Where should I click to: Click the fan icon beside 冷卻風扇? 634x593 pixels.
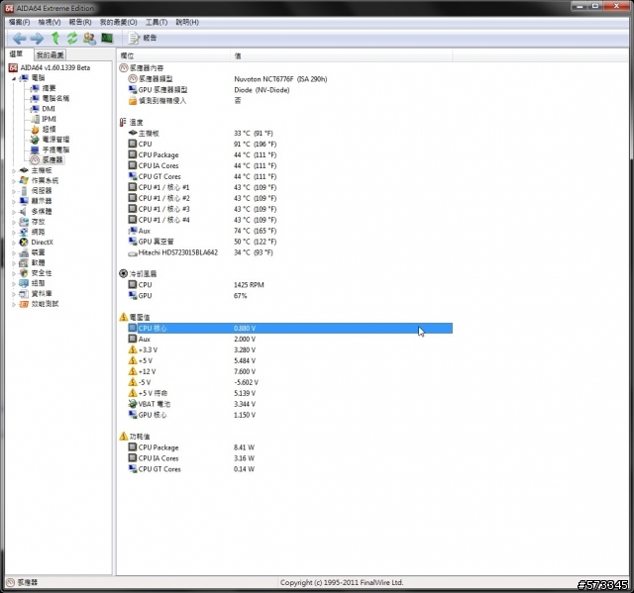tap(123, 273)
